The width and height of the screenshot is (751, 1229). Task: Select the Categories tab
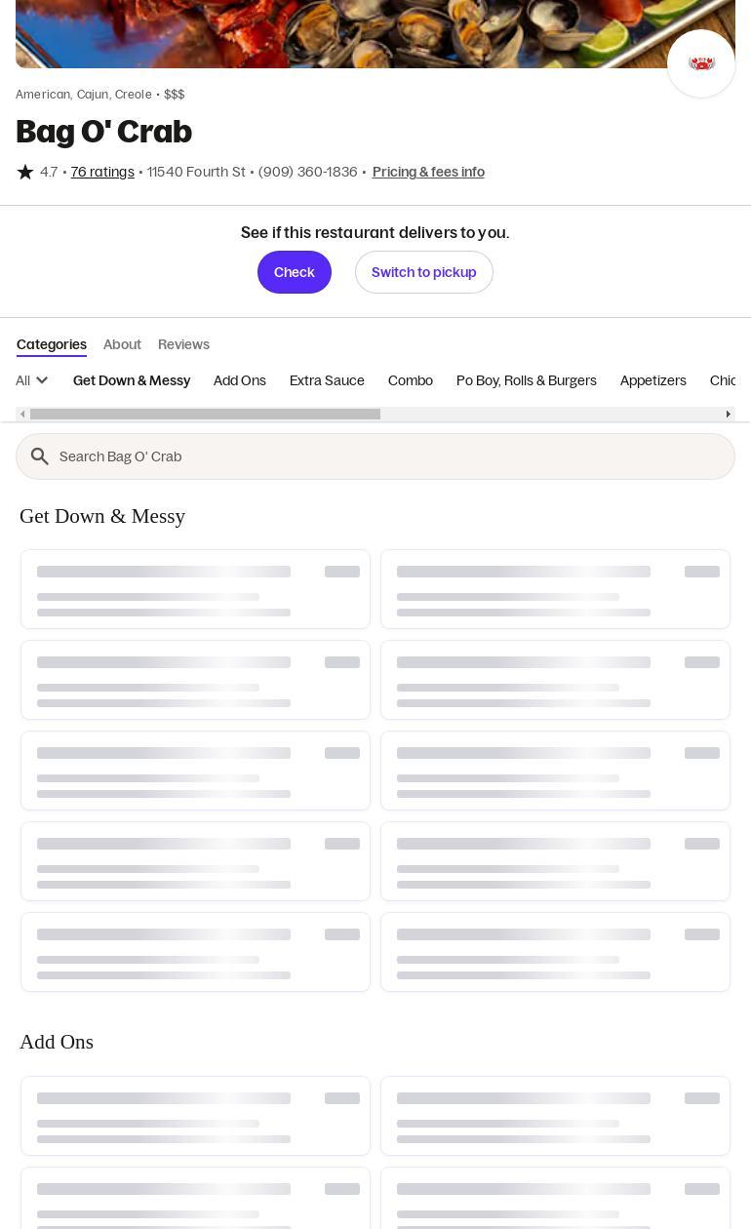tap(52, 344)
